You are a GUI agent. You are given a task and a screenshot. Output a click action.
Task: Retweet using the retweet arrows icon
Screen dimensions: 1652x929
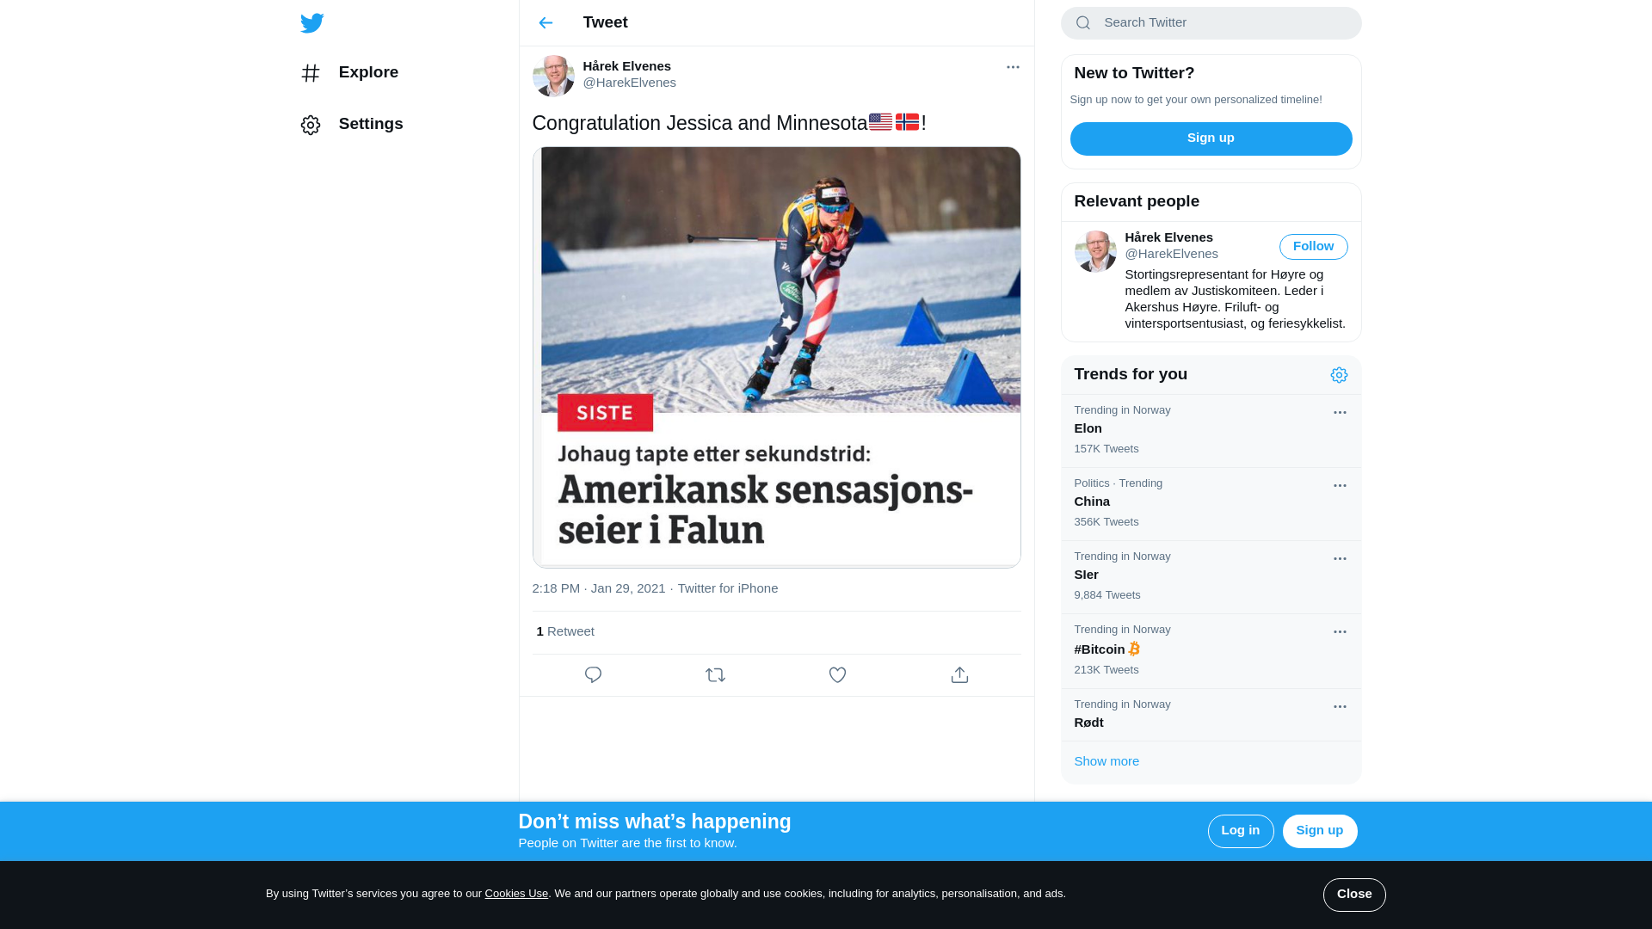715,675
